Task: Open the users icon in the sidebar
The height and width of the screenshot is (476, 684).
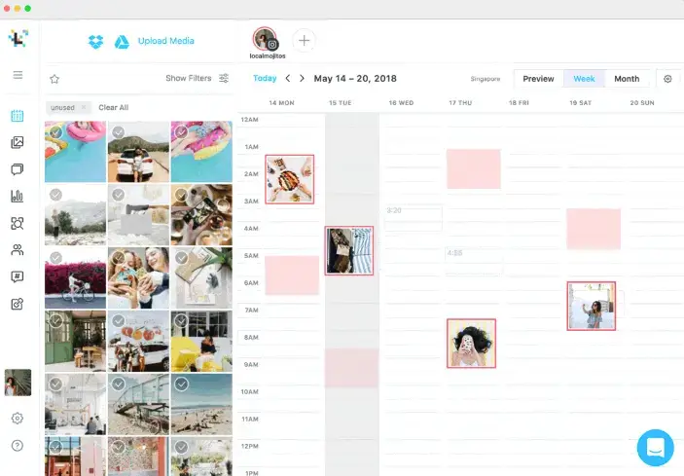Action: point(17,250)
